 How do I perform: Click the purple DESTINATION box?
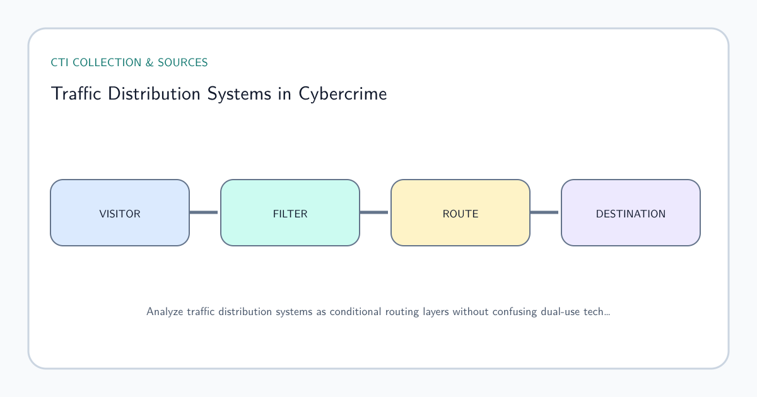click(x=631, y=212)
